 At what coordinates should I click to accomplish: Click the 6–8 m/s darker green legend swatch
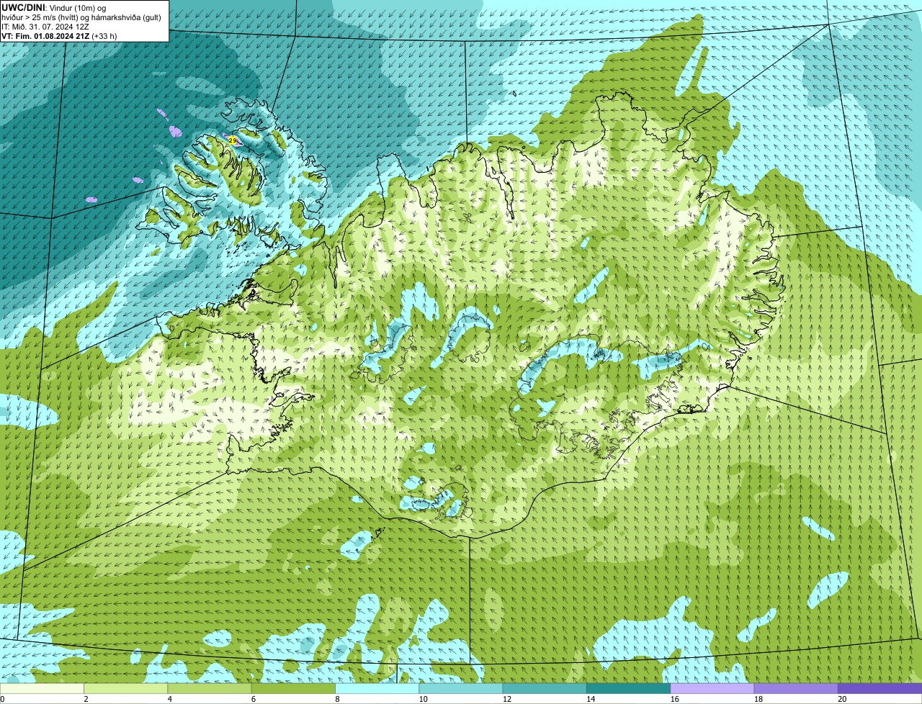293,688
